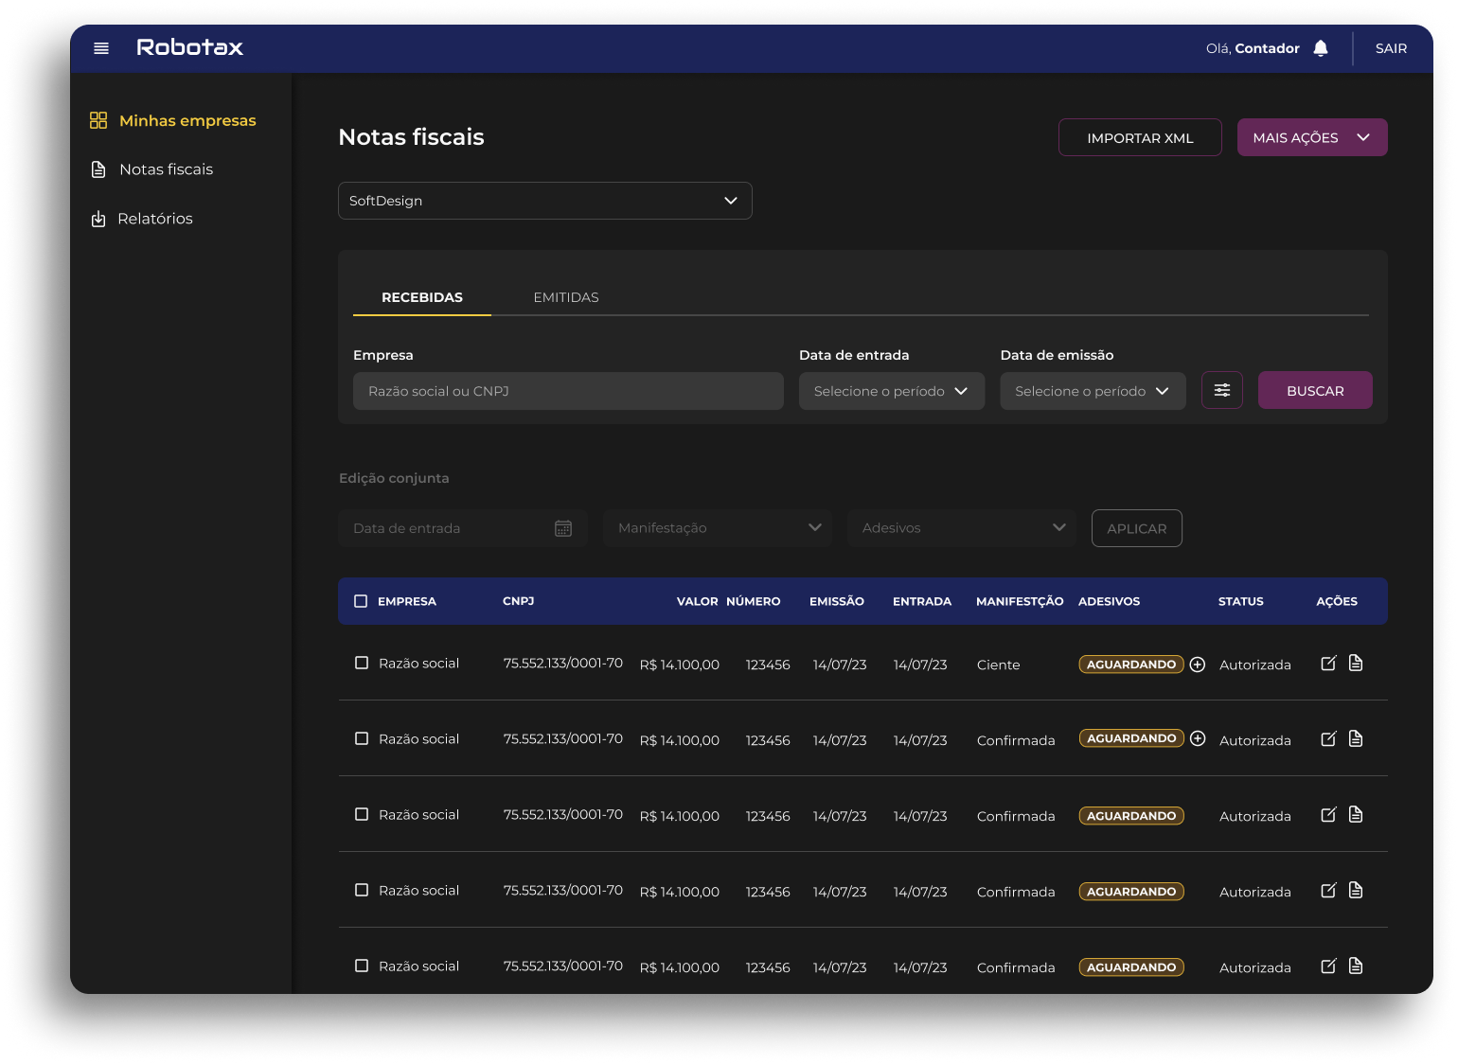Click the Relatórios download icon in sidebar
Screen dimensions: 1458x1064
click(98, 219)
